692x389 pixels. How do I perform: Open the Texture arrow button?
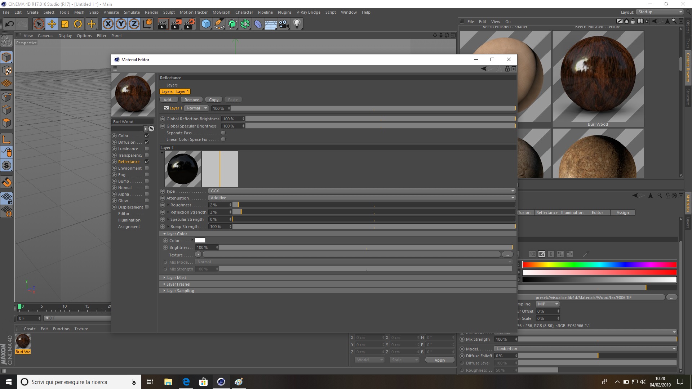click(198, 255)
